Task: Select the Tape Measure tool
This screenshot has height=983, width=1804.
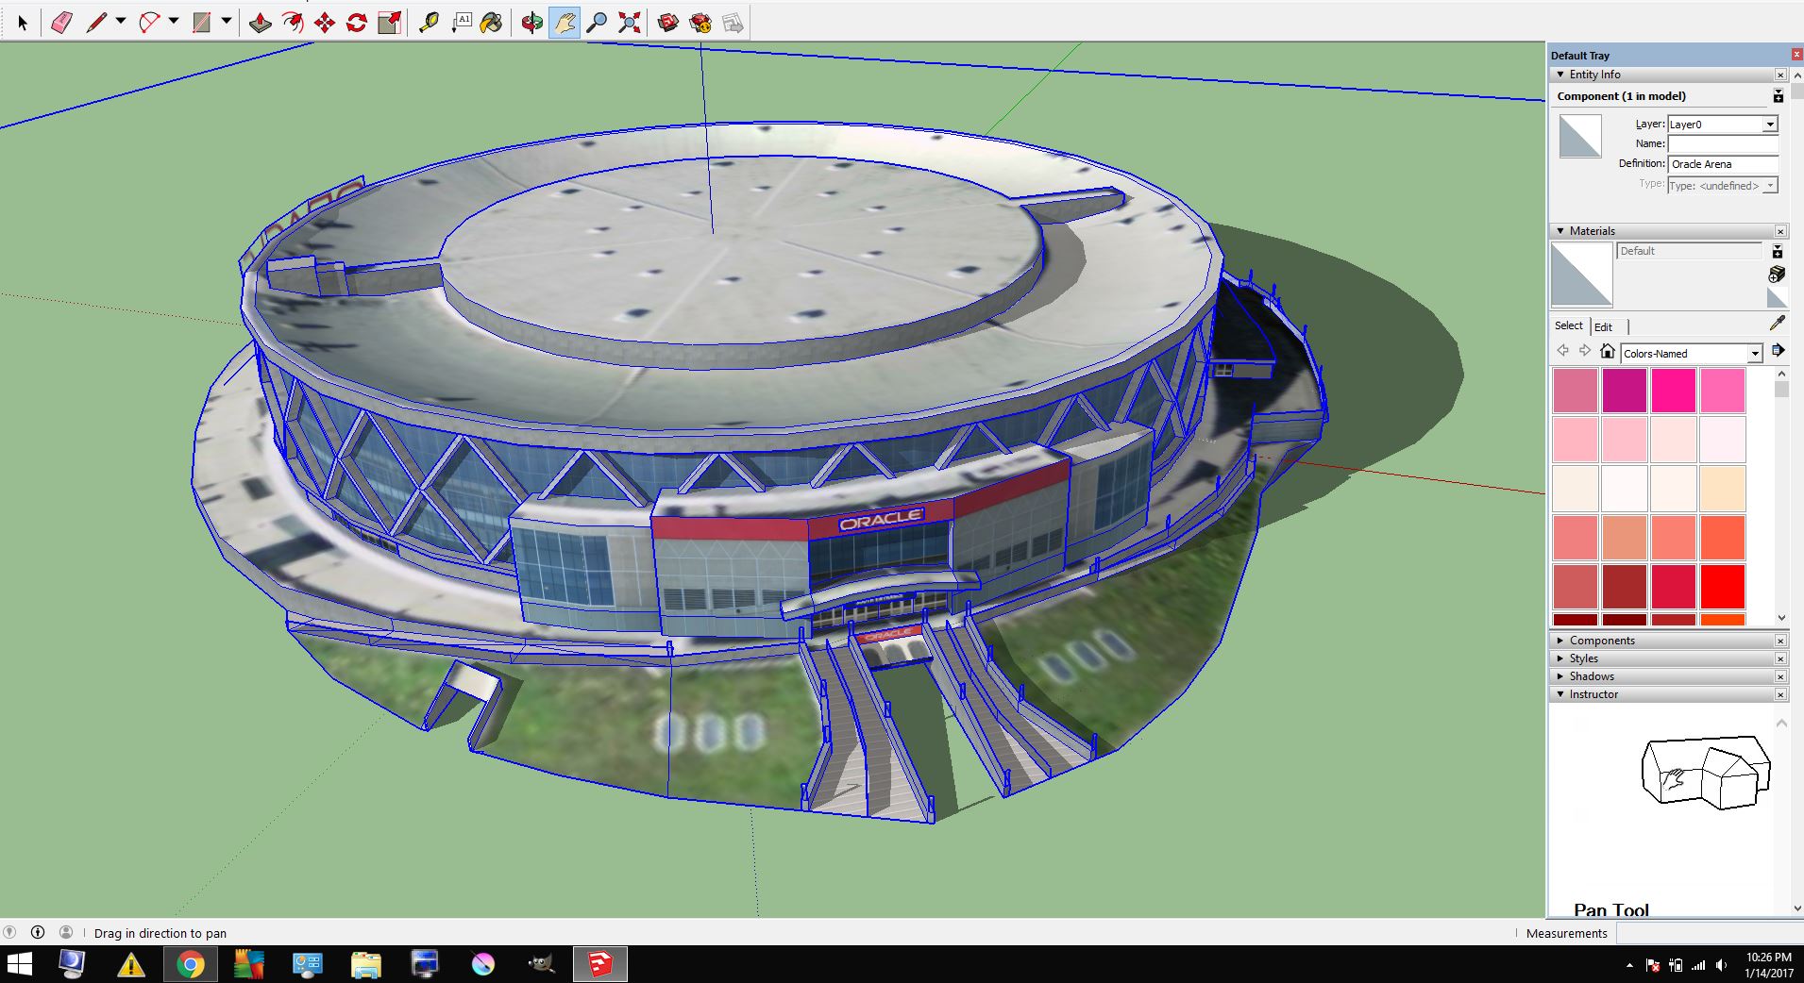Action: pos(429,23)
